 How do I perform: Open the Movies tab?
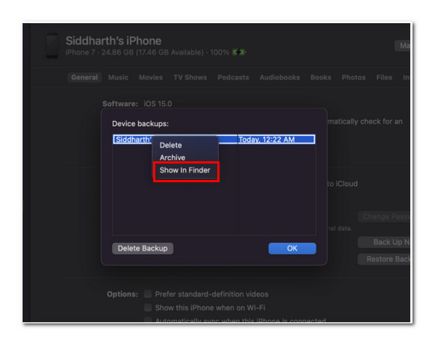pos(151,78)
